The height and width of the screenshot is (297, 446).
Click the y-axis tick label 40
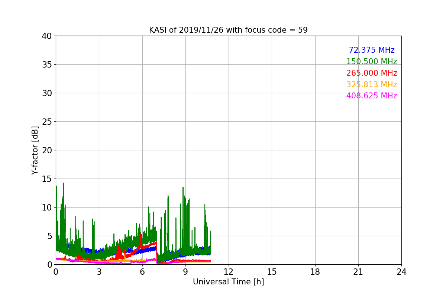(47, 36)
